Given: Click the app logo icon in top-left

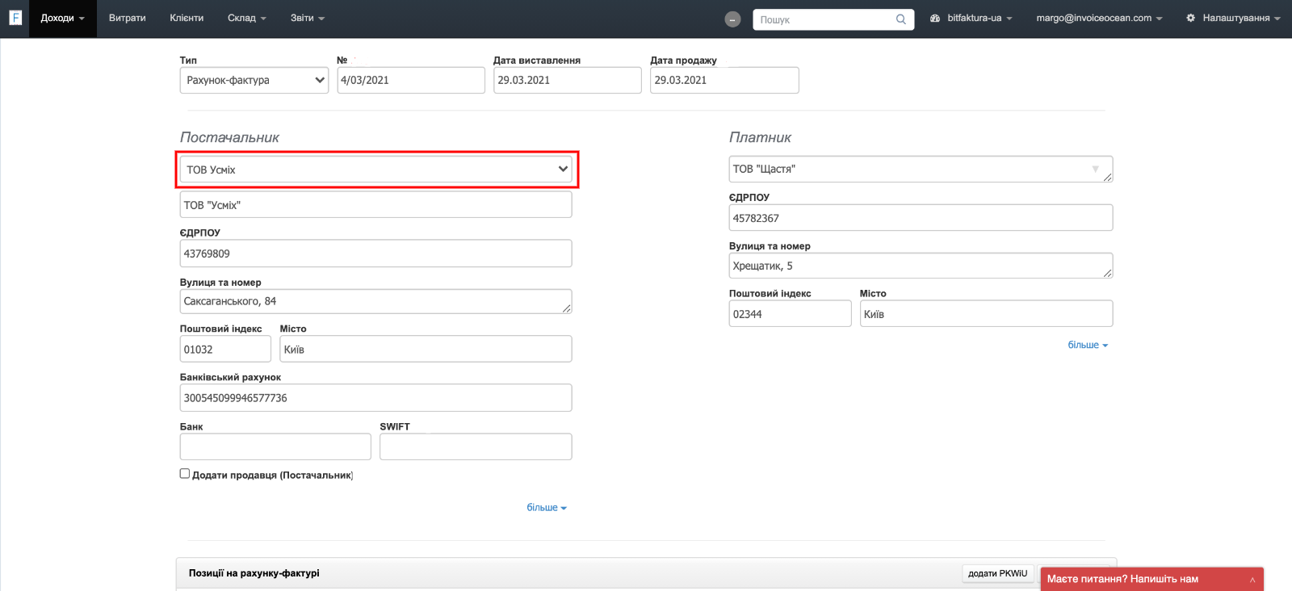Looking at the screenshot, I should click(15, 18).
